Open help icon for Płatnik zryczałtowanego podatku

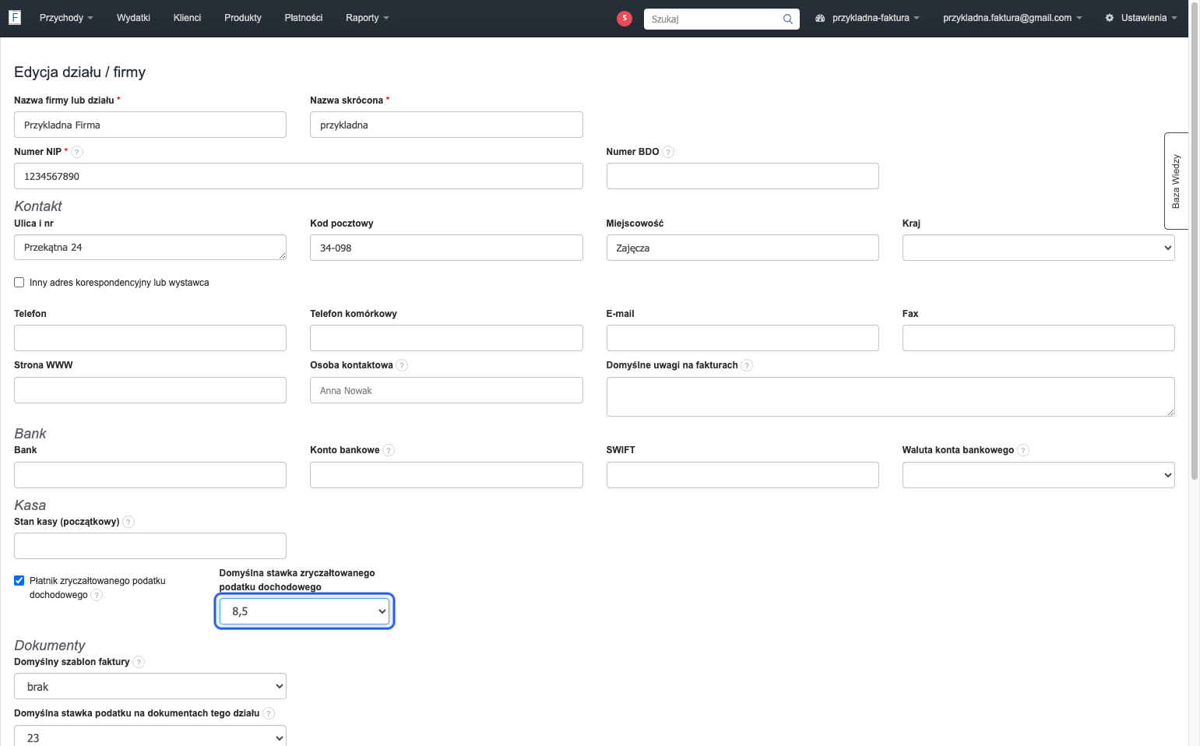click(x=97, y=595)
